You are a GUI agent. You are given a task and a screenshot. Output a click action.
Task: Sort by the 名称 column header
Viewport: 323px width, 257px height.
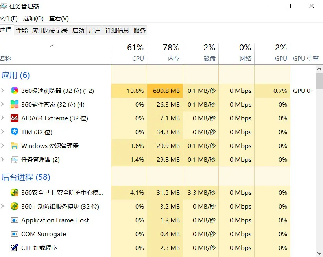click(55, 54)
